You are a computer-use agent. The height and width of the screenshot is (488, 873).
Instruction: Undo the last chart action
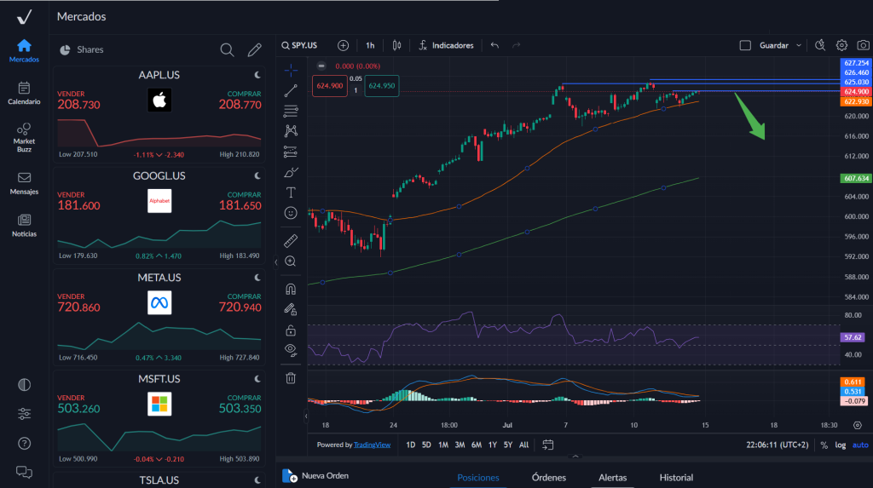(x=494, y=46)
